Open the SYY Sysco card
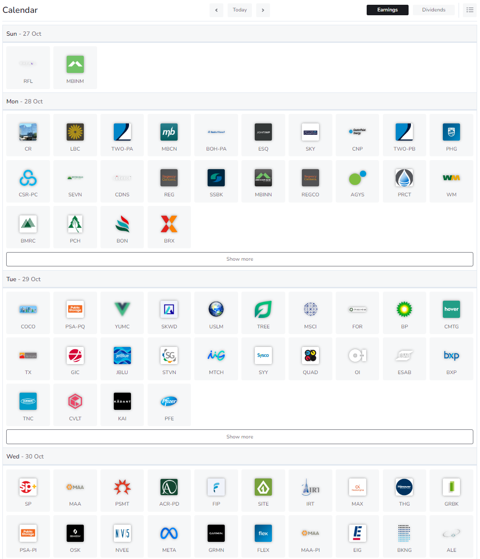480x559 pixels. coord(263,359)
